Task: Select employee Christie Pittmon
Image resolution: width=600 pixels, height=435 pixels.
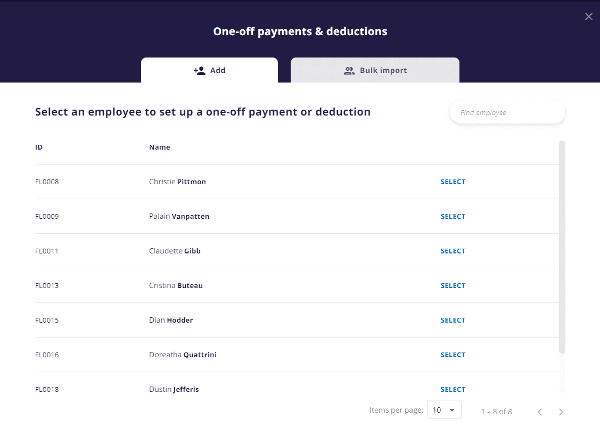Action: click(453, 182)
